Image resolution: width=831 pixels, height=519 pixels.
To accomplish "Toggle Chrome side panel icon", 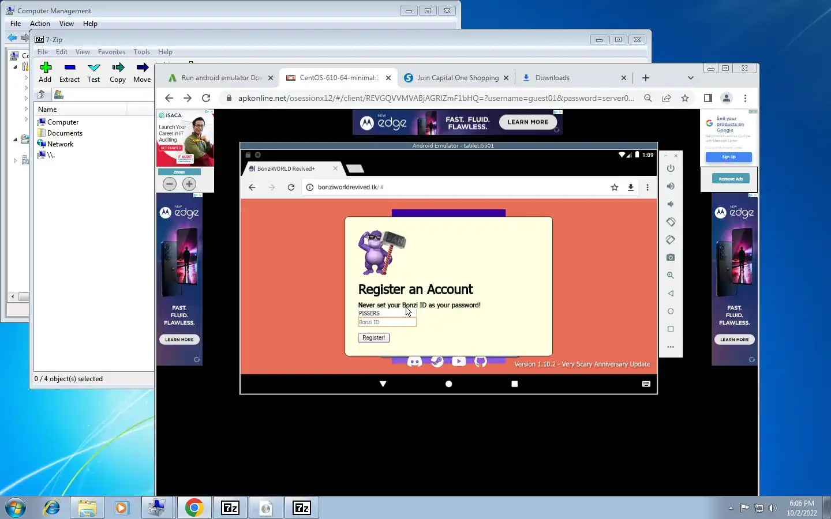I will point(708,98).
